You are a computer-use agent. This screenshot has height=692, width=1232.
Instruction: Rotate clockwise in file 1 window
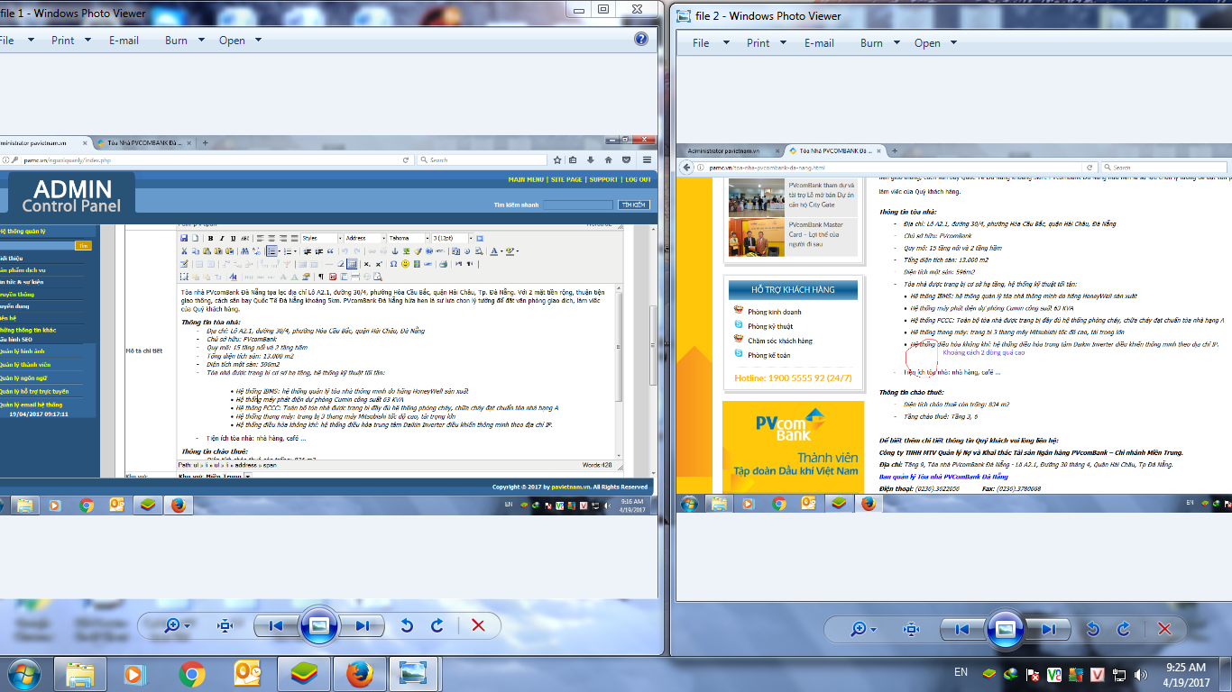click(x=437, y=625)
